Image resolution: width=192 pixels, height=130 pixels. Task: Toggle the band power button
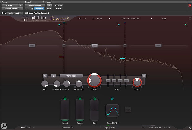pyautogui.click(x=45, y=76)
